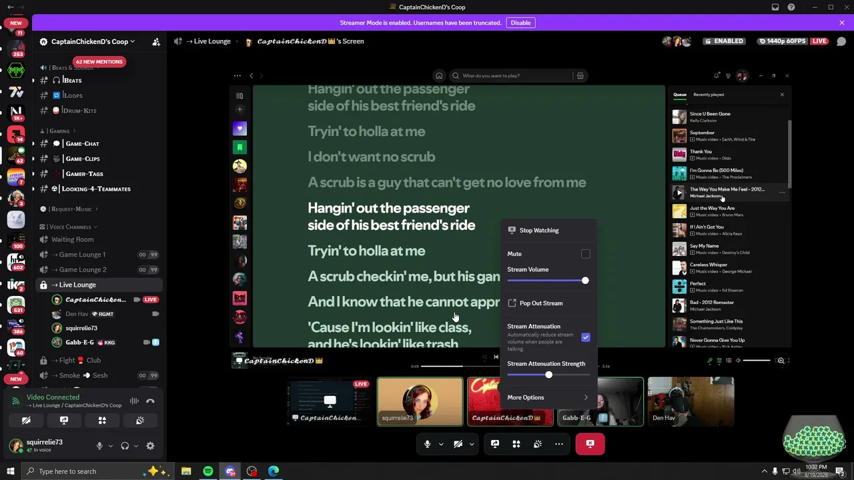Open camera options arrow in call control bar

(x=471, y=444)
